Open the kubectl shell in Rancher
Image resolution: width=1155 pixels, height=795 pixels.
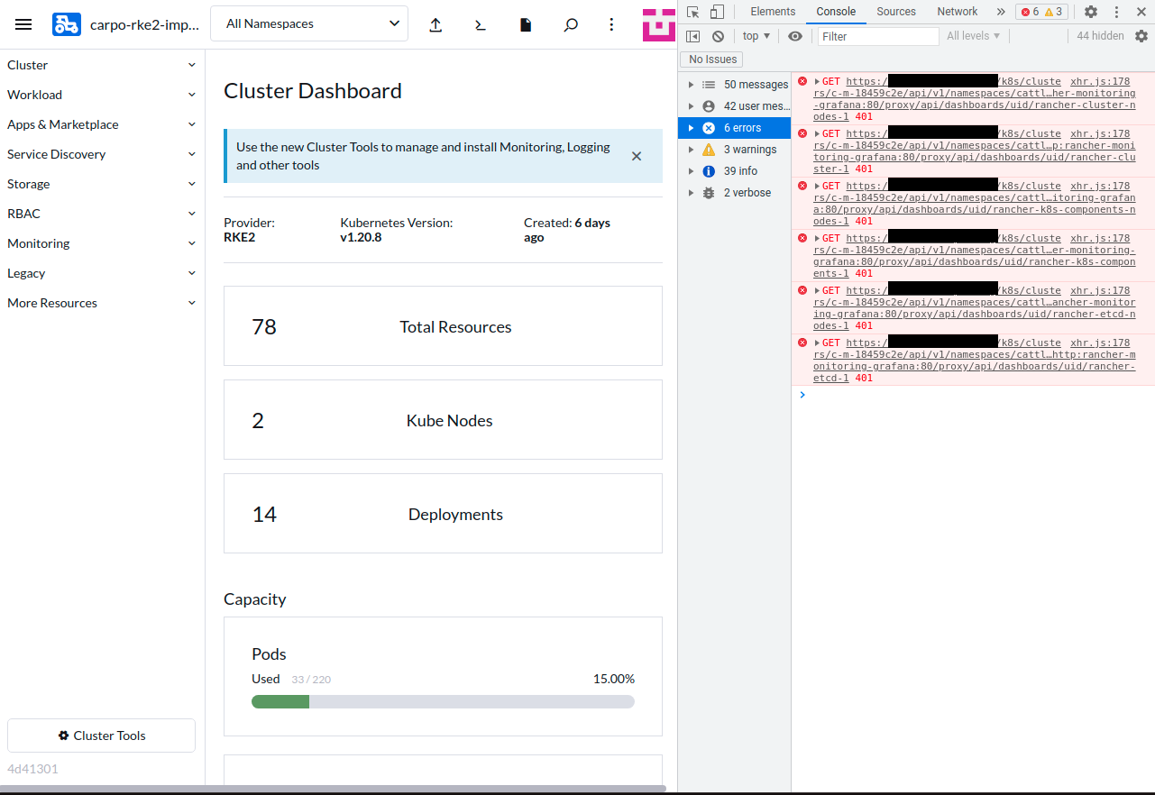point(480,24)
